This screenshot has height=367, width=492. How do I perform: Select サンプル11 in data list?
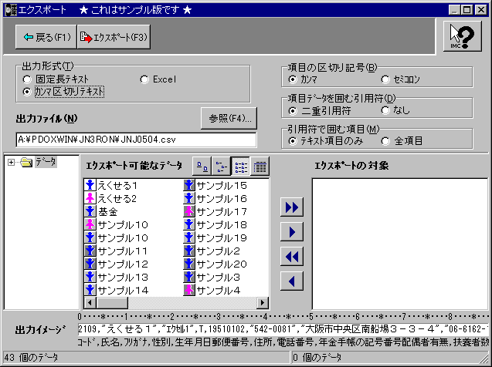123,251
